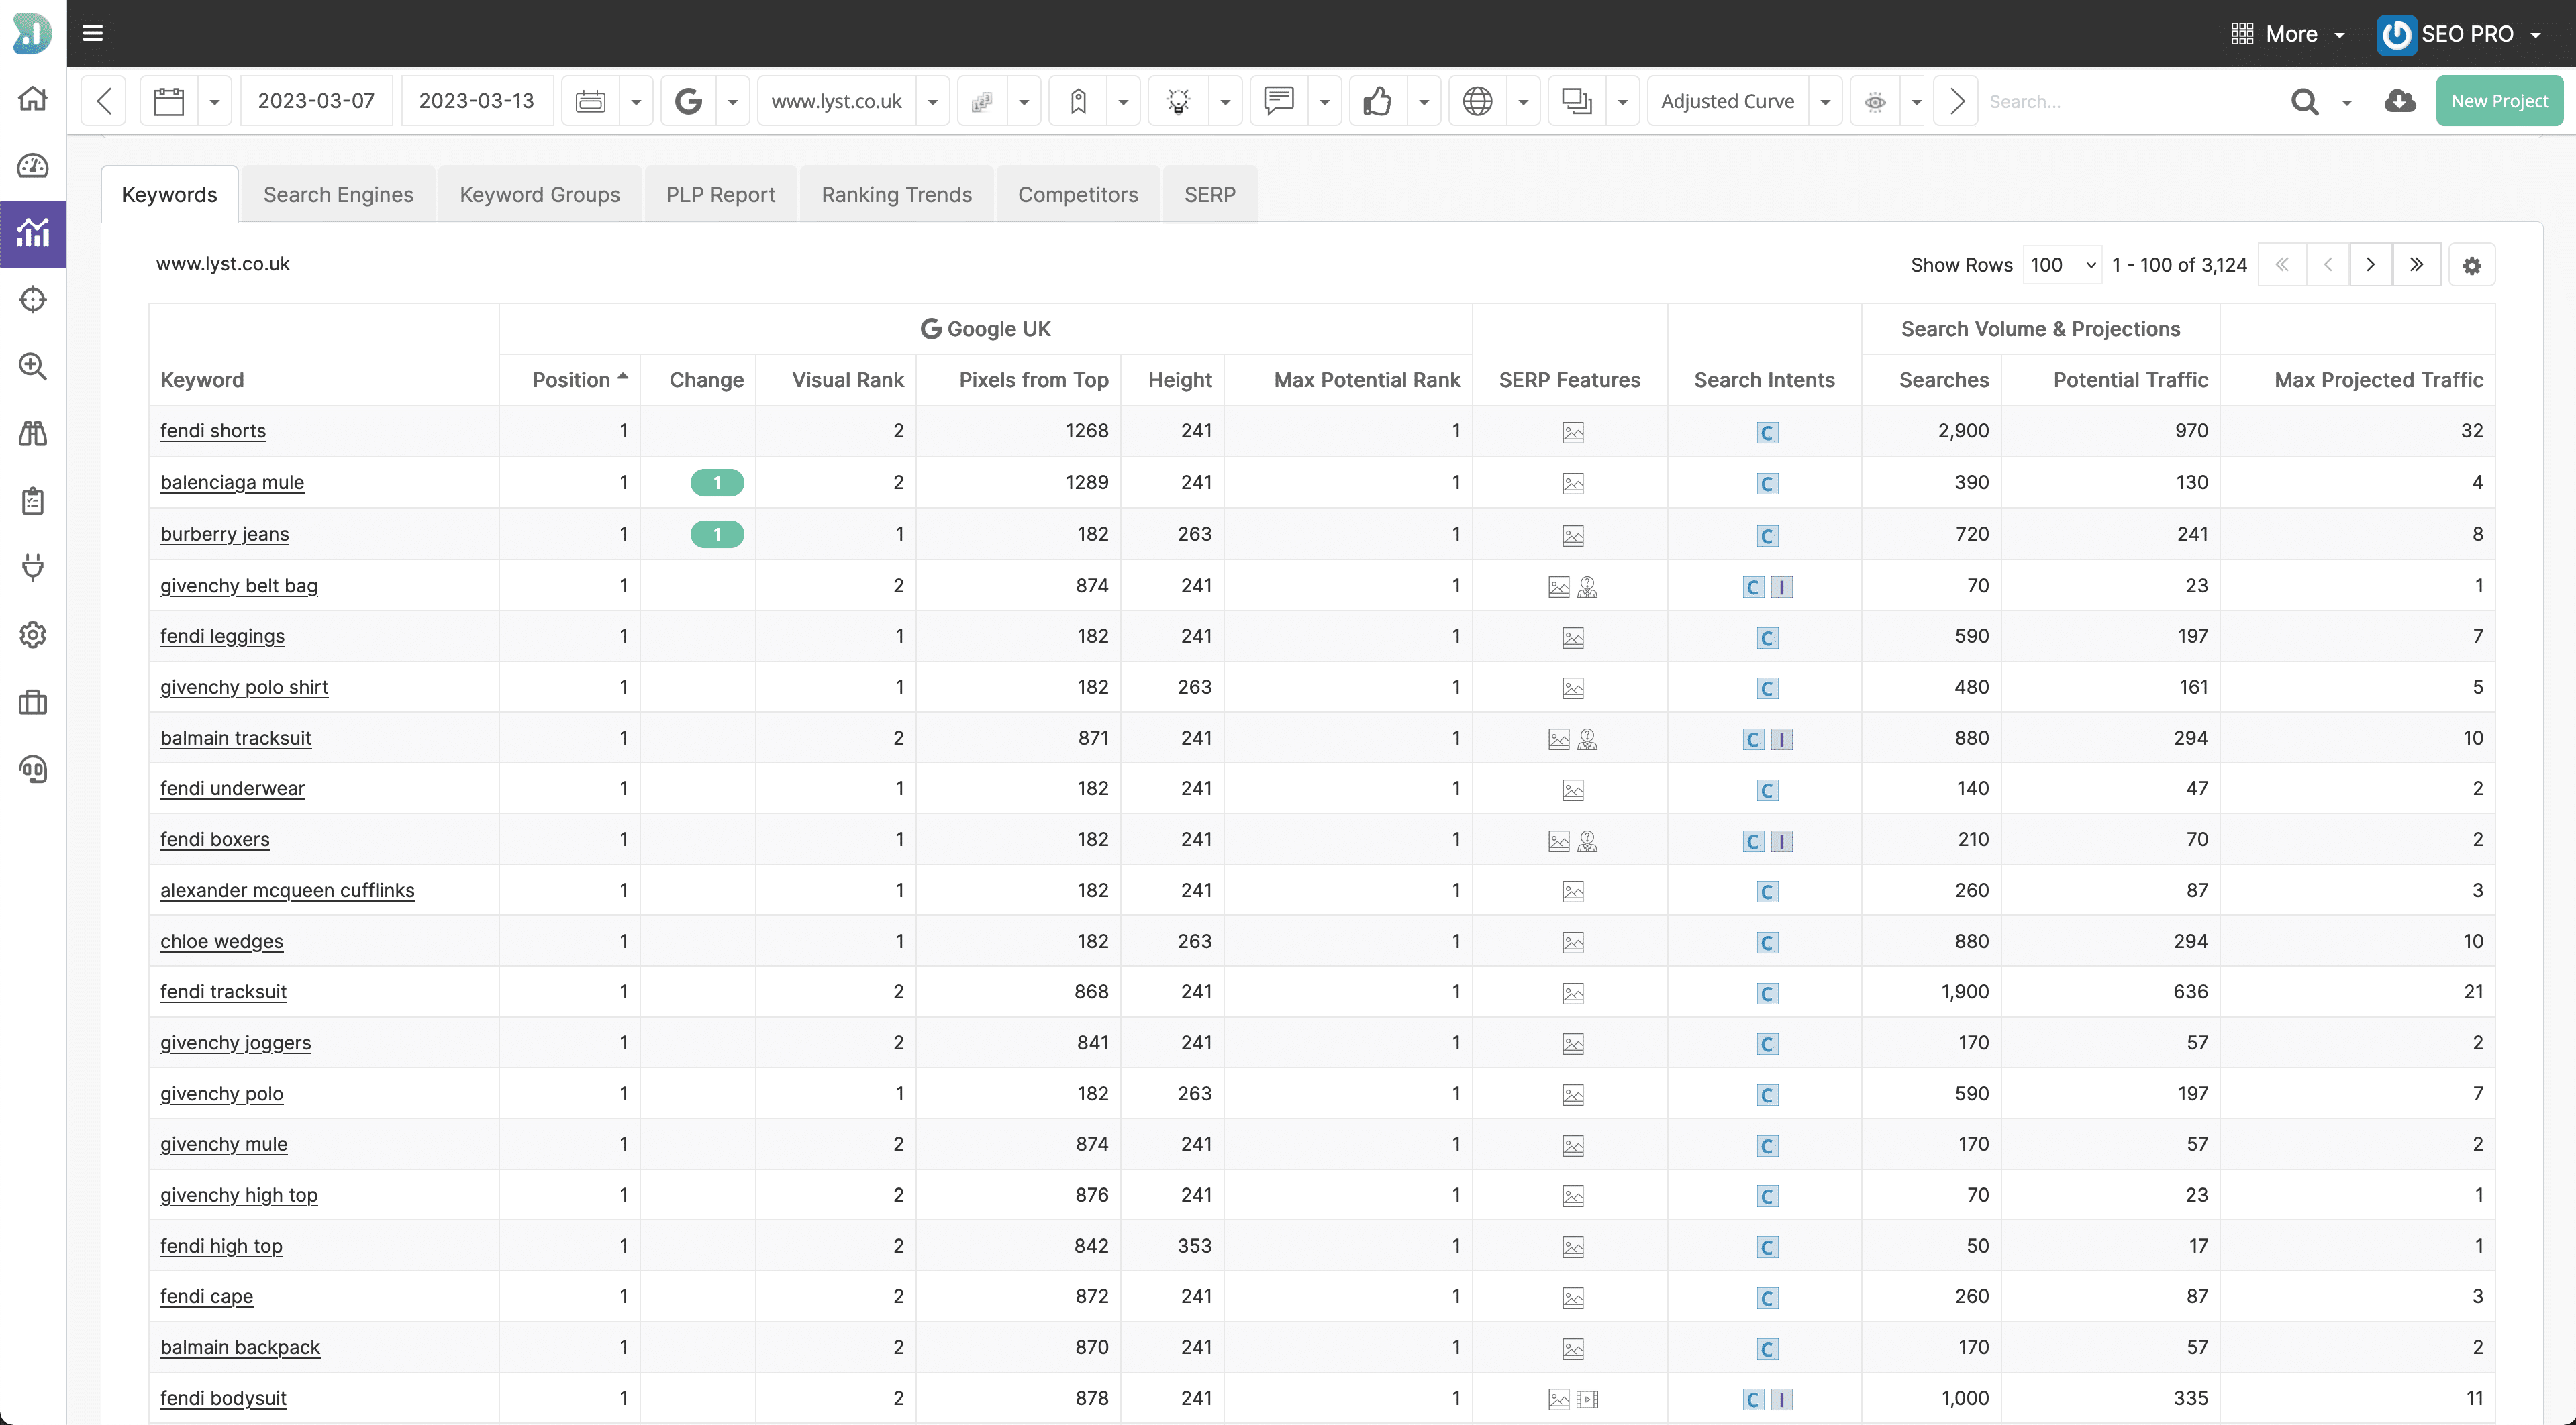2576x1425 pixels.
Task: Open the SERP tab
Action: coord(1210,194)
